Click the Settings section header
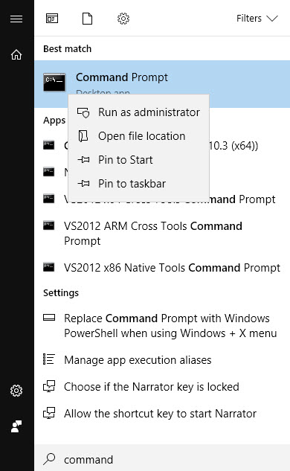This screenshot has width=290, height=471. click(61, 293)
